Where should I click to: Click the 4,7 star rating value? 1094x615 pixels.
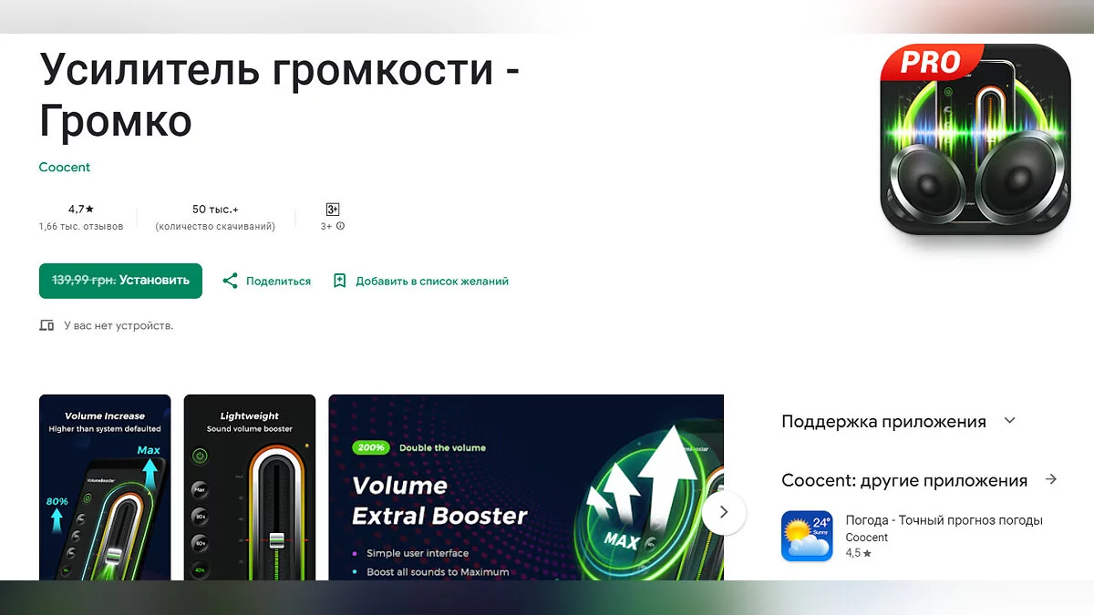(81, 210)
